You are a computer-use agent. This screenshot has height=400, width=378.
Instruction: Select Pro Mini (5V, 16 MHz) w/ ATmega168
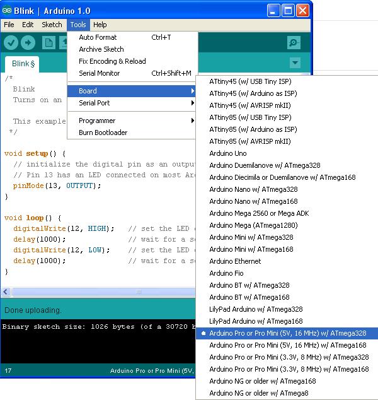click(287, 345)
